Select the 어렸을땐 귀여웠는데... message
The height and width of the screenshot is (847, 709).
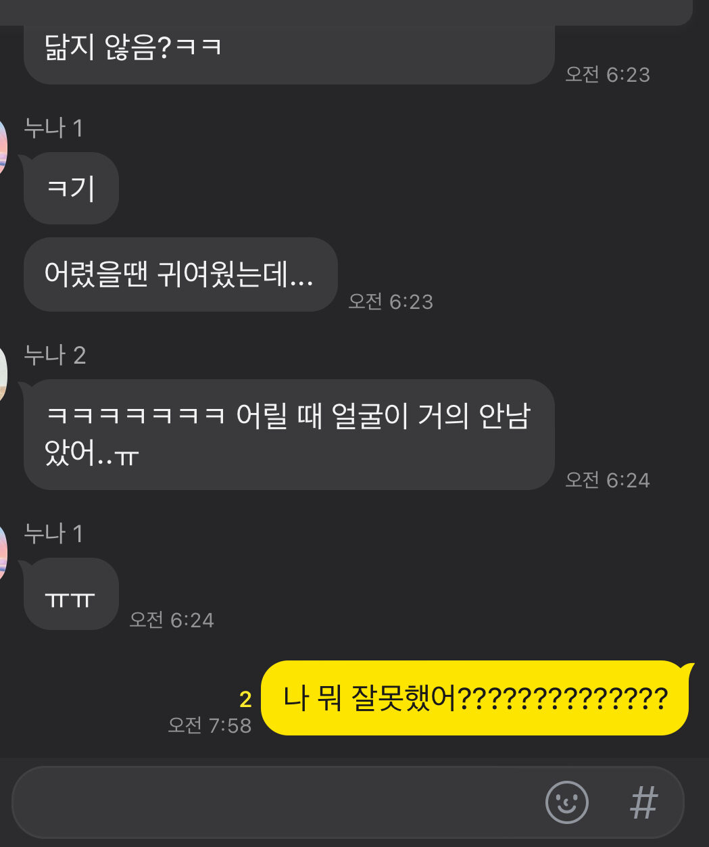coord(180,274)
